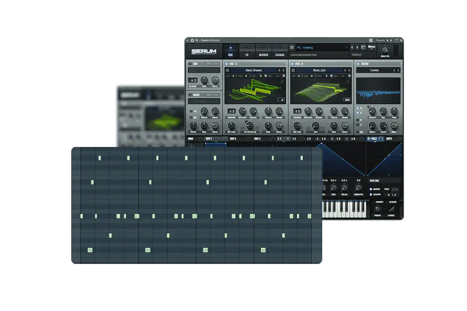This screenshot has width=467, height=311.
Task: Toggle OSC B on or off
Action: coord(292,64)
